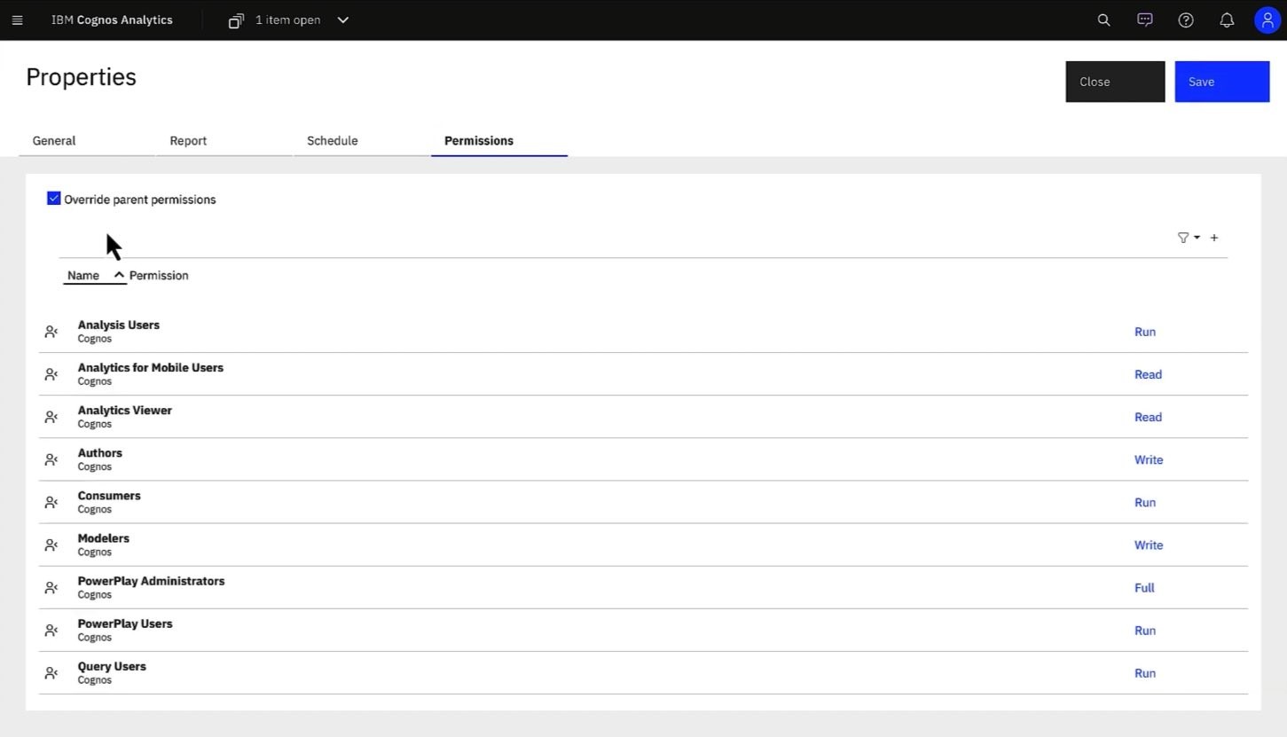1287x737 pixels.
Task: Click the filter funnel icon
Action: pyautogui.click(x=1183, y=238)
